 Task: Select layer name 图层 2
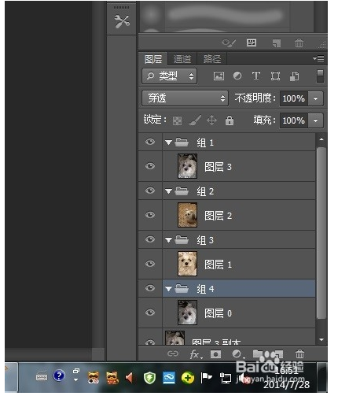pos(218,216)
